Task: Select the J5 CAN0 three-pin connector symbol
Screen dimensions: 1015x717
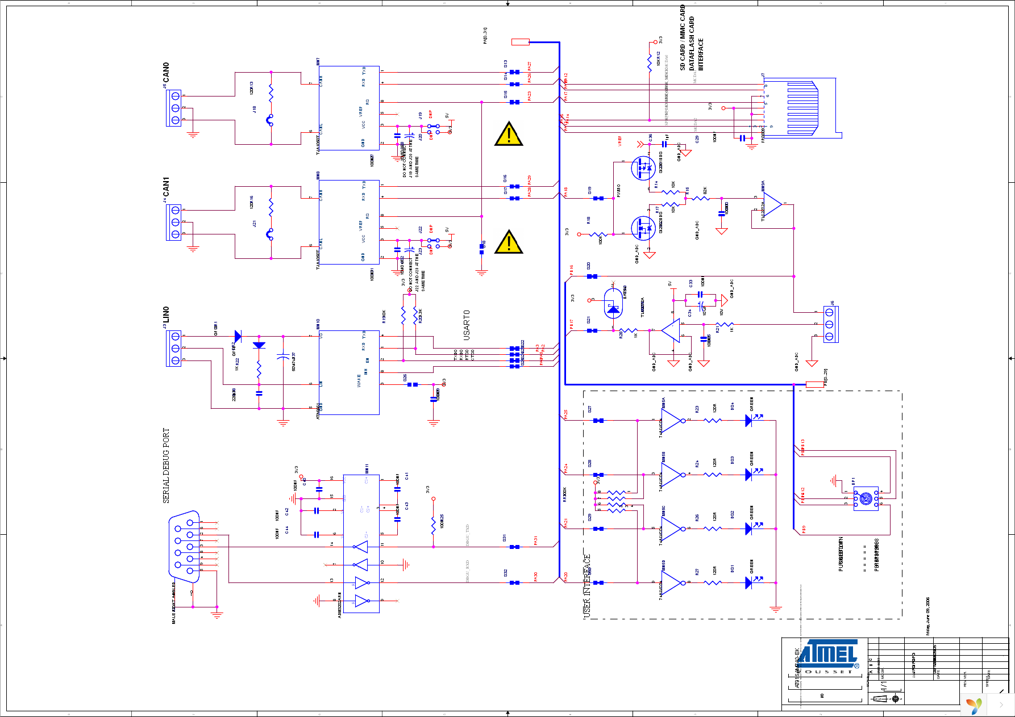Action: 174,108
